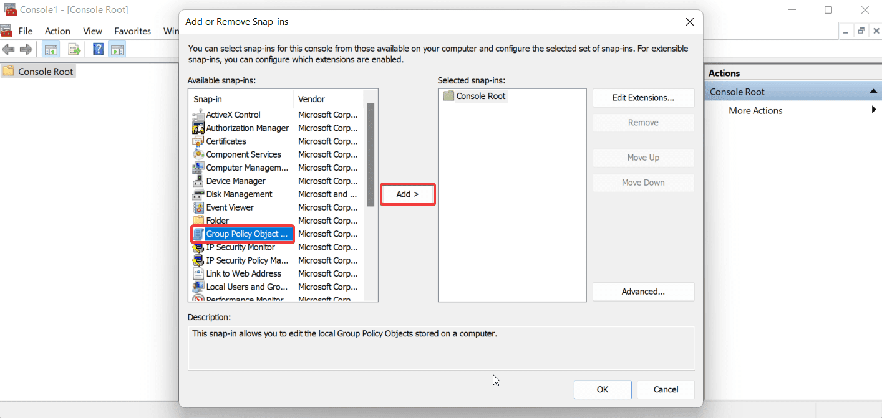Open the File menu

tap(26, 31)
